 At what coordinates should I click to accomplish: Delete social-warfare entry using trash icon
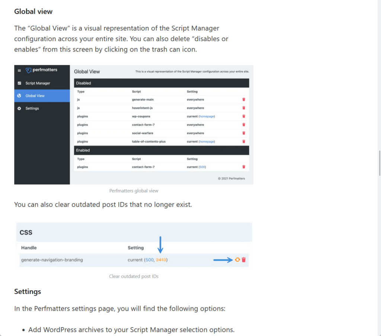244,133
